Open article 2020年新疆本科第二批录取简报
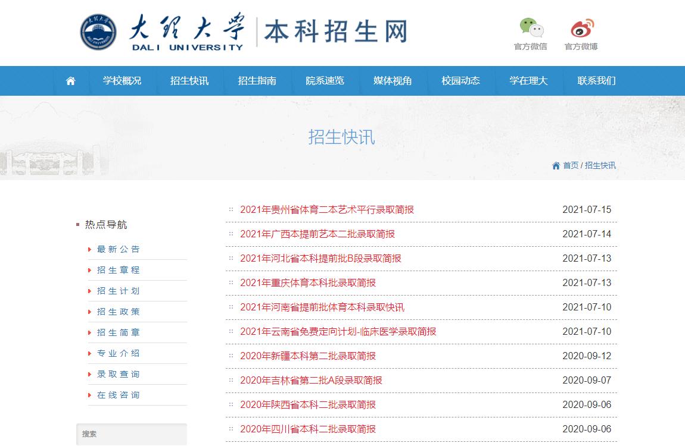 click(x=308, y=356)
